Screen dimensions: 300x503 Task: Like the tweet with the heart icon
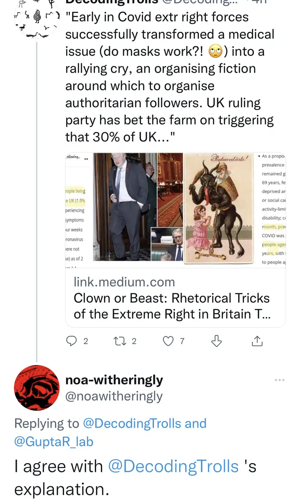(168, 341)
